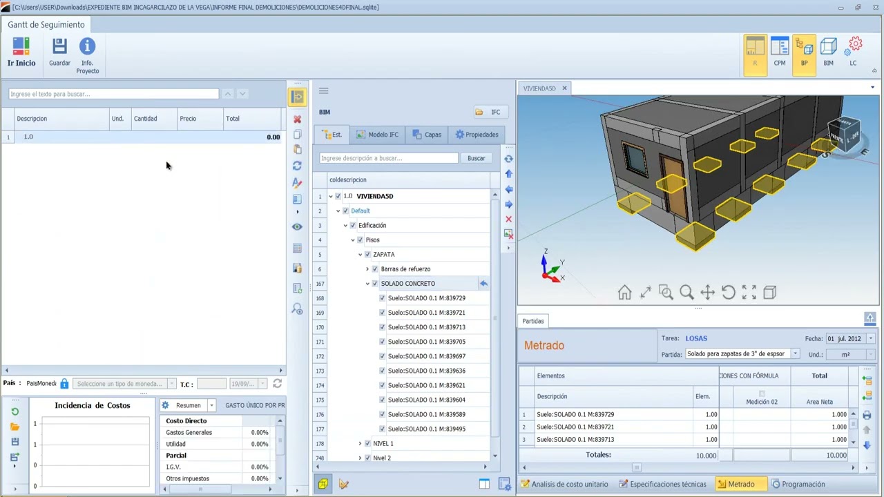Image resolution: width=884 pixels, height=497 pixels.
Task: Select the pan move tool in viewer
Action: (707, 293)
